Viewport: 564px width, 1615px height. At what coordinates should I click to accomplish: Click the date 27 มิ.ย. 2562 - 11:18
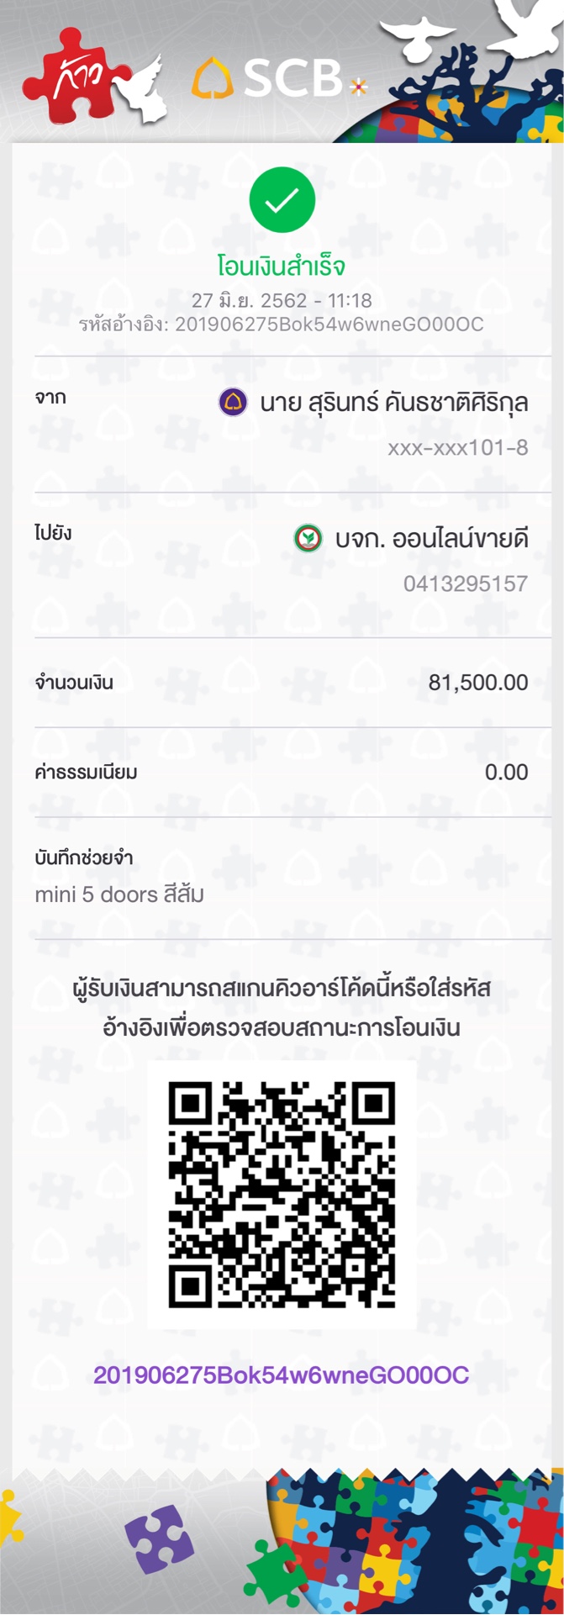point(282,300)
